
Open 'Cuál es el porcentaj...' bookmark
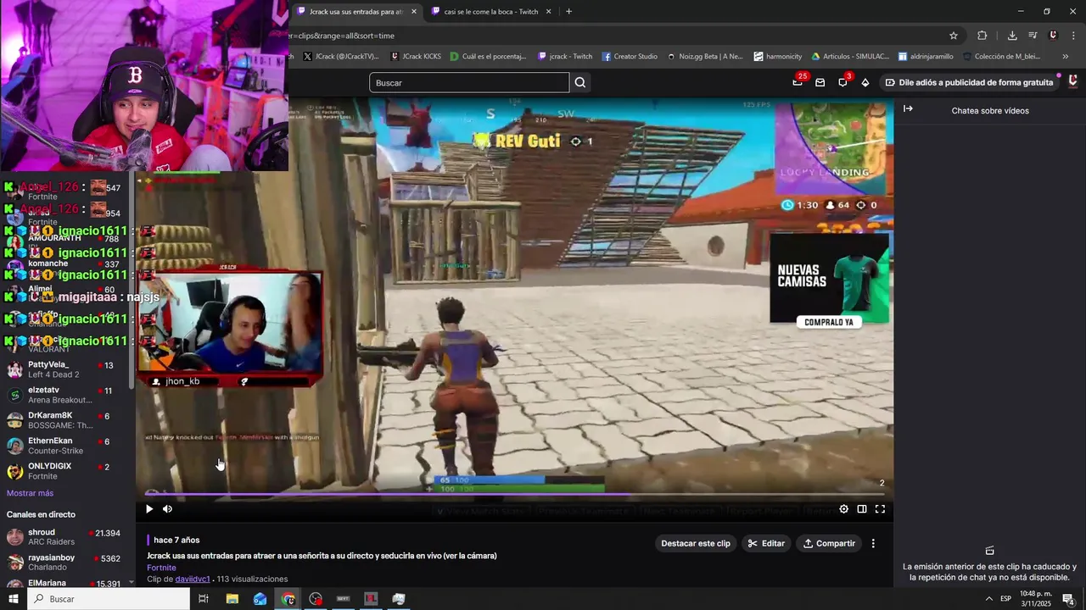point(489,57)
